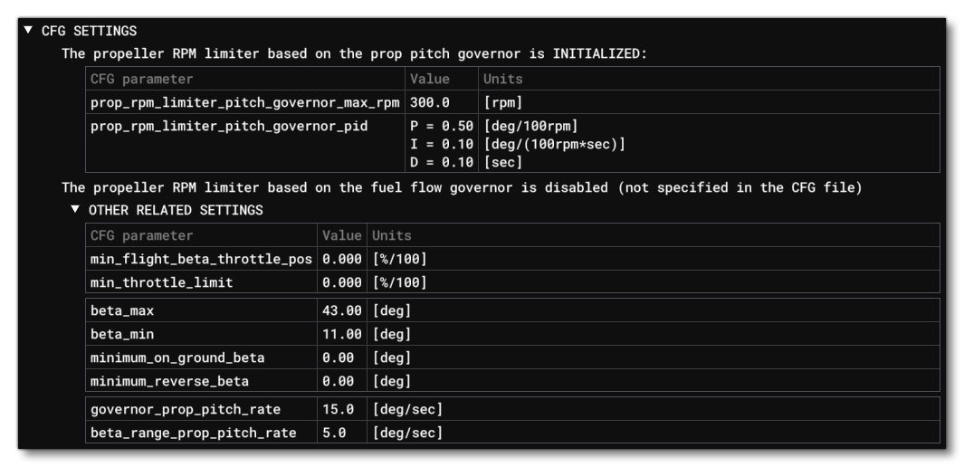Select the prop_rpm_limiter_pitch_governor_pid parameter
Viewport: 964px width, 467px height.
click(229, 126)
